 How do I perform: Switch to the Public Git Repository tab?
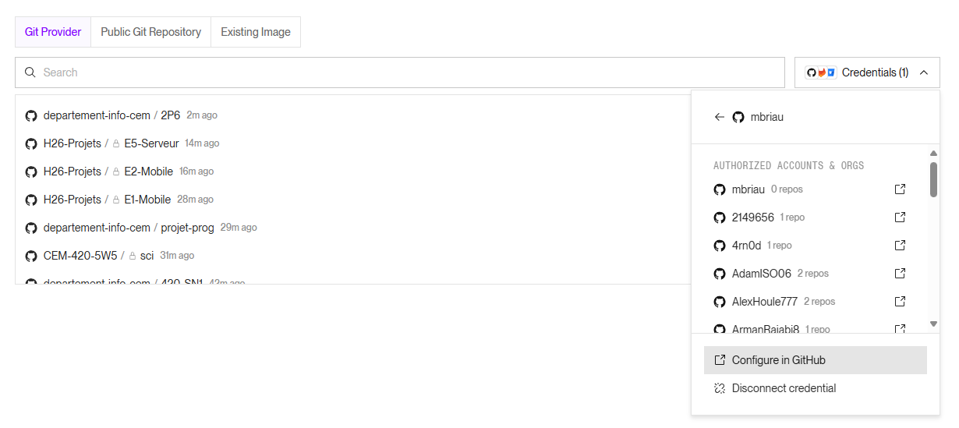coord(151,32)
